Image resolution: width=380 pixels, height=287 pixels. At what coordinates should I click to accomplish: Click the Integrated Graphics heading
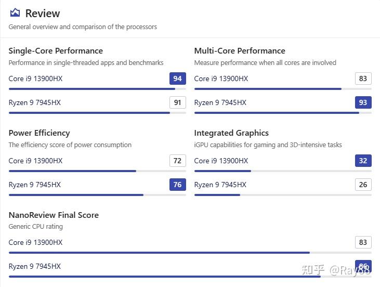click(231, 133)
